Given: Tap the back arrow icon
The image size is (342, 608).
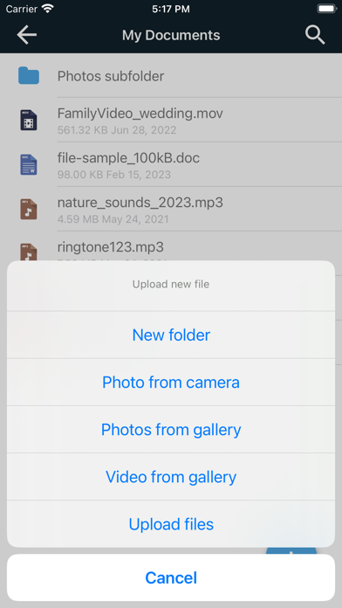Looking at the screenshot, I should pyautogui.click(x=27, y=35).
